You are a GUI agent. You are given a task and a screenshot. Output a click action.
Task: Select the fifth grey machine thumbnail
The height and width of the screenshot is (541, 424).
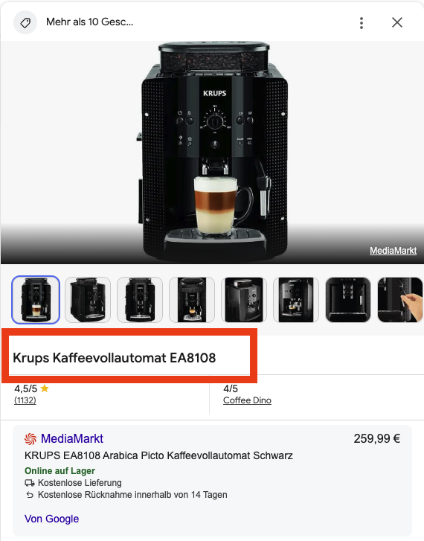[244, 299]
